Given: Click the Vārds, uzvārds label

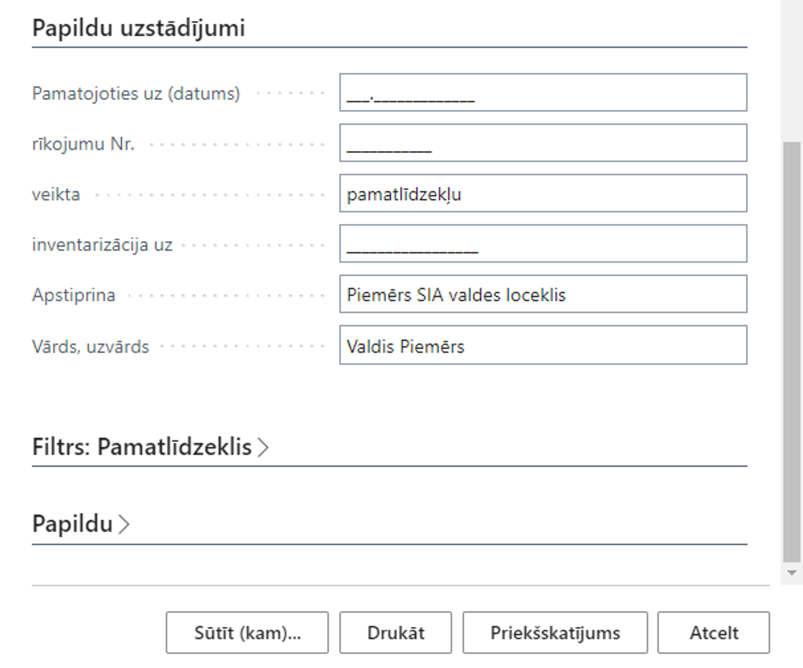Looking at the screenshot, I should [x=90, y=347].
